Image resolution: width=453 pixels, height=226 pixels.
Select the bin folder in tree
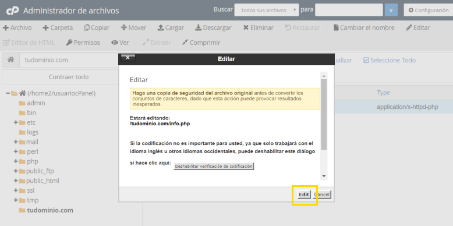pyautogui.click(x=28, y=113)
